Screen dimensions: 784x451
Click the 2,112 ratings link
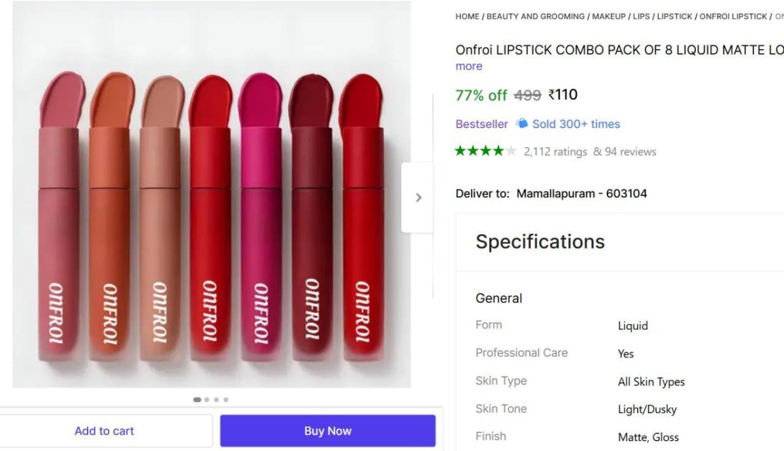tap(553, 151)
